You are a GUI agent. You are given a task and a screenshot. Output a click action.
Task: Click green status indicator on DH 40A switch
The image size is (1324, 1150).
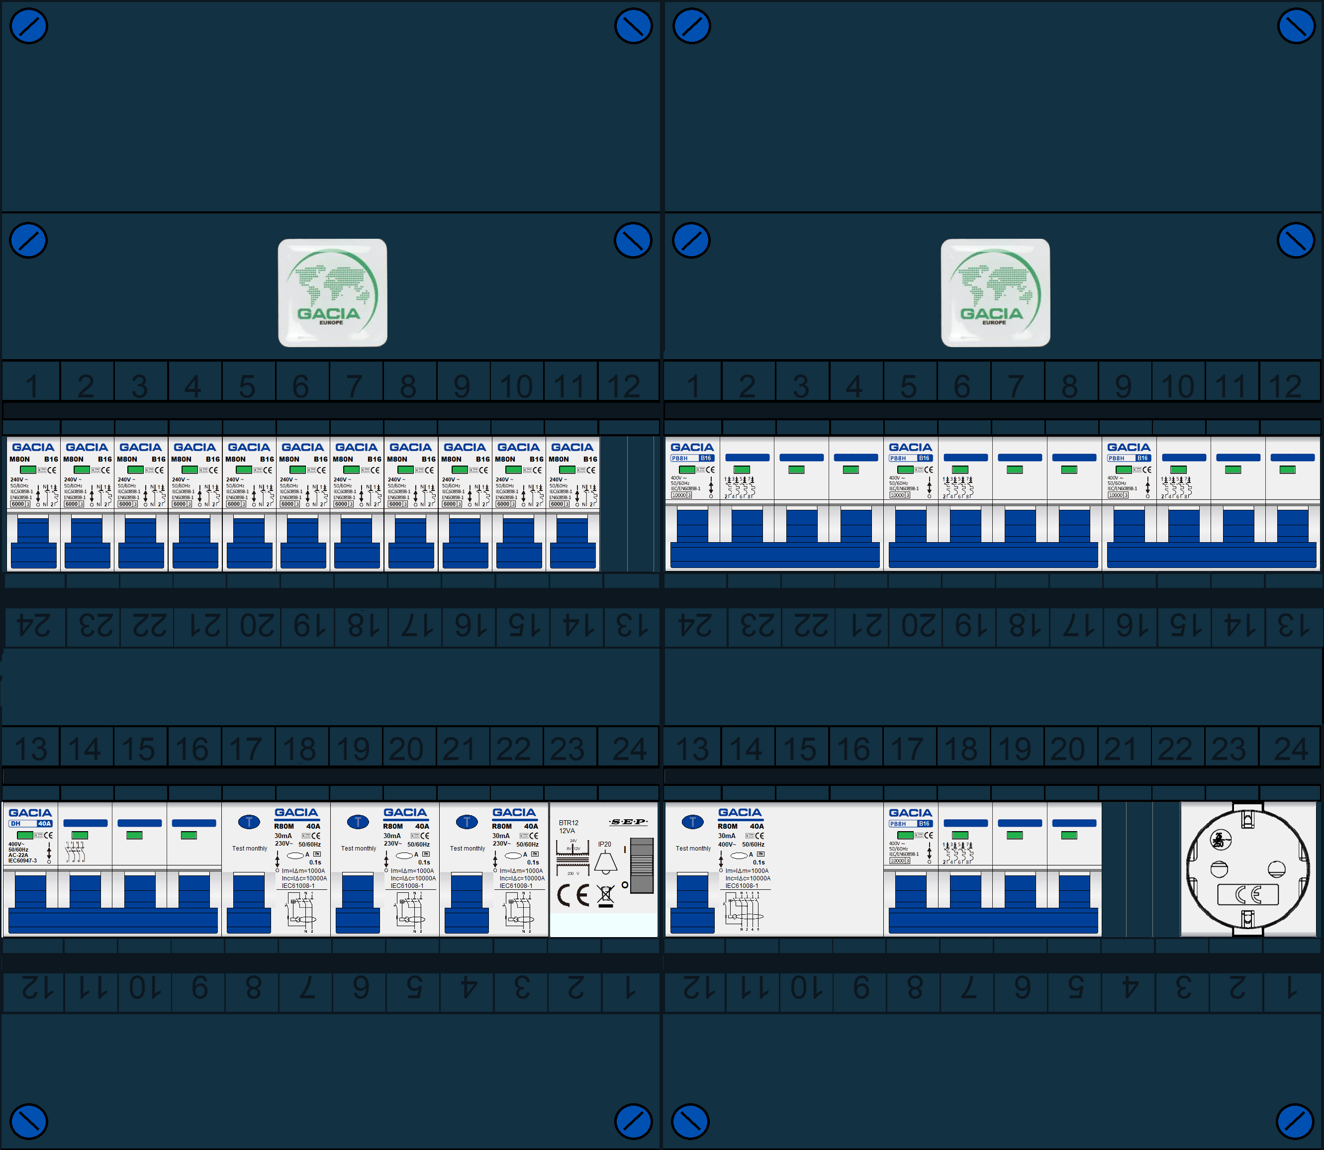(25, 836)
